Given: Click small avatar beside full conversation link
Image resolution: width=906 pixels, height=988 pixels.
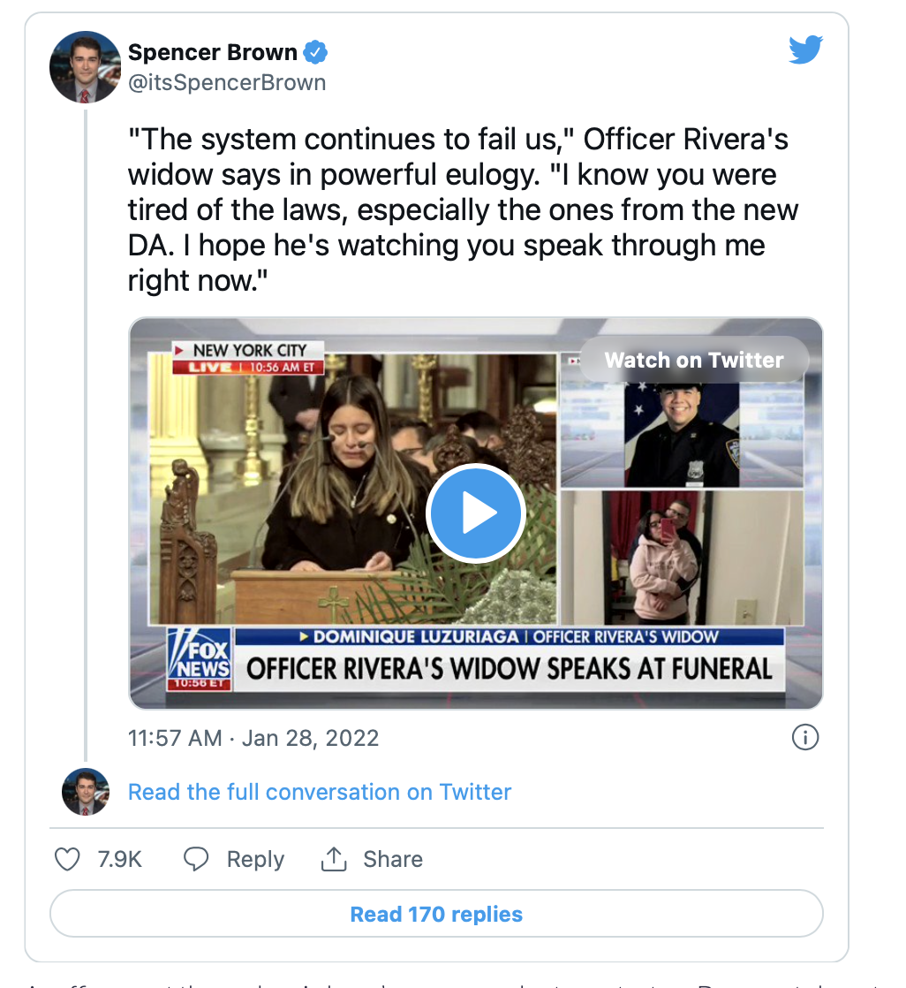Looking at the screenshot, I should pos(85,792).
